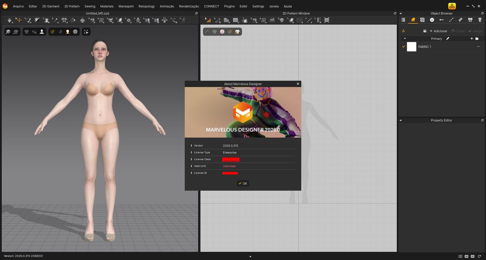Image resolution: width=486 pixels, height=260 pixels.
Task: Click the Polygon tool in 2D toolbar
Action: point(227,20)
